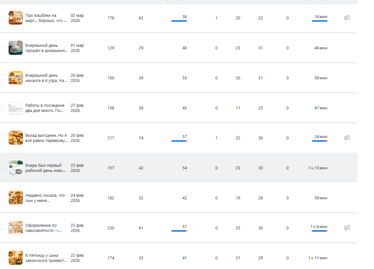Toggle checkbox for 'Работы в последние' post
Image resolution: width=374 pixels, height=269 pixels.
(2, 108)
